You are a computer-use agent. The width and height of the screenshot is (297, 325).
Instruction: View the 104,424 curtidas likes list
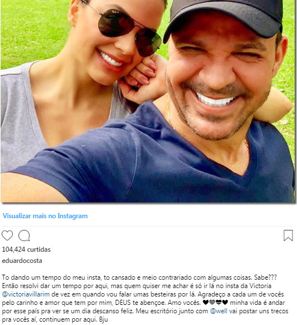coord(26,249)
